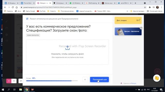
Task: Open the volume control in system tray
Action: 145,90
